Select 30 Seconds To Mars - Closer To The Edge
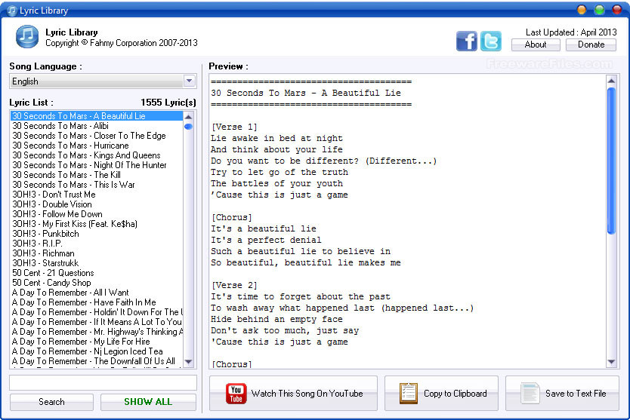 coord(97,136)
